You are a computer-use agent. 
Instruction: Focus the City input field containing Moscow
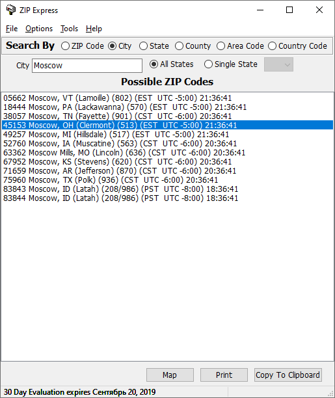[x=87, y=66]
